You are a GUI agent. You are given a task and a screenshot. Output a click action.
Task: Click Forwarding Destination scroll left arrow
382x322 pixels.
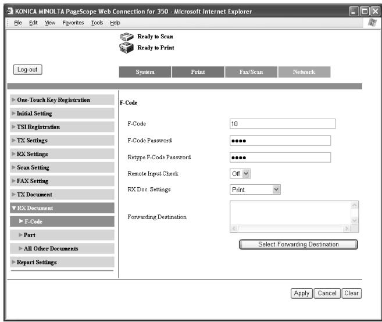(x=234, y=228)
